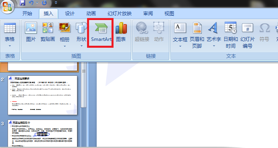
Task: Undo the last action
Action: [x=31, y=3]
